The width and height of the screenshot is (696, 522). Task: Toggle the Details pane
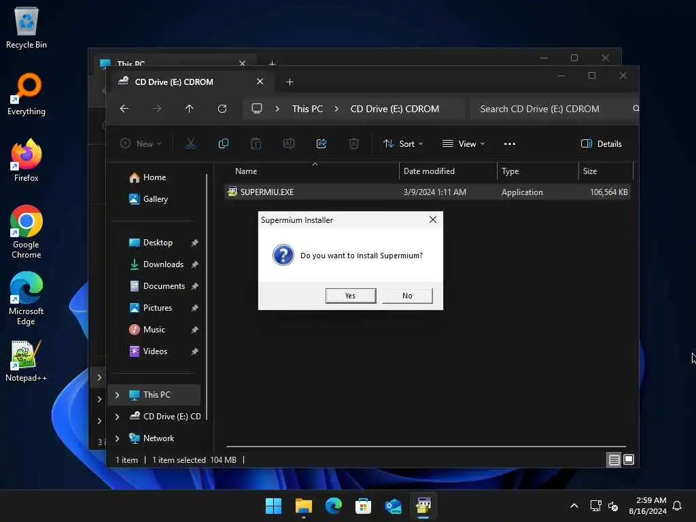tap(602, 144)
